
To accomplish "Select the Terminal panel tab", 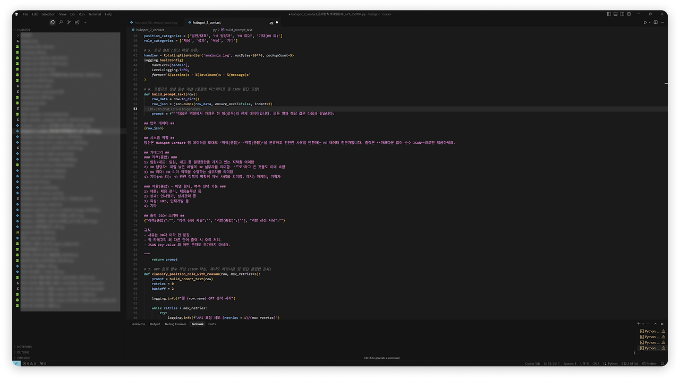I will click(x=197, y=324).
